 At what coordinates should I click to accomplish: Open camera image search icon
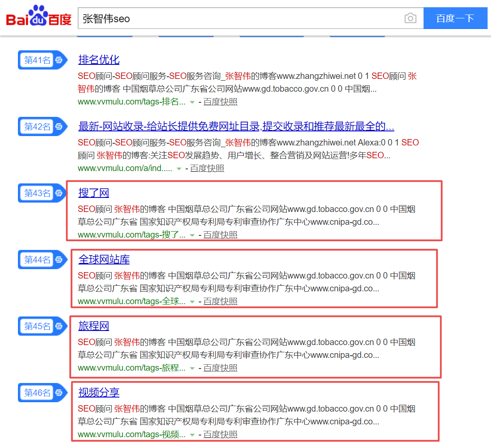coord(410,18)
